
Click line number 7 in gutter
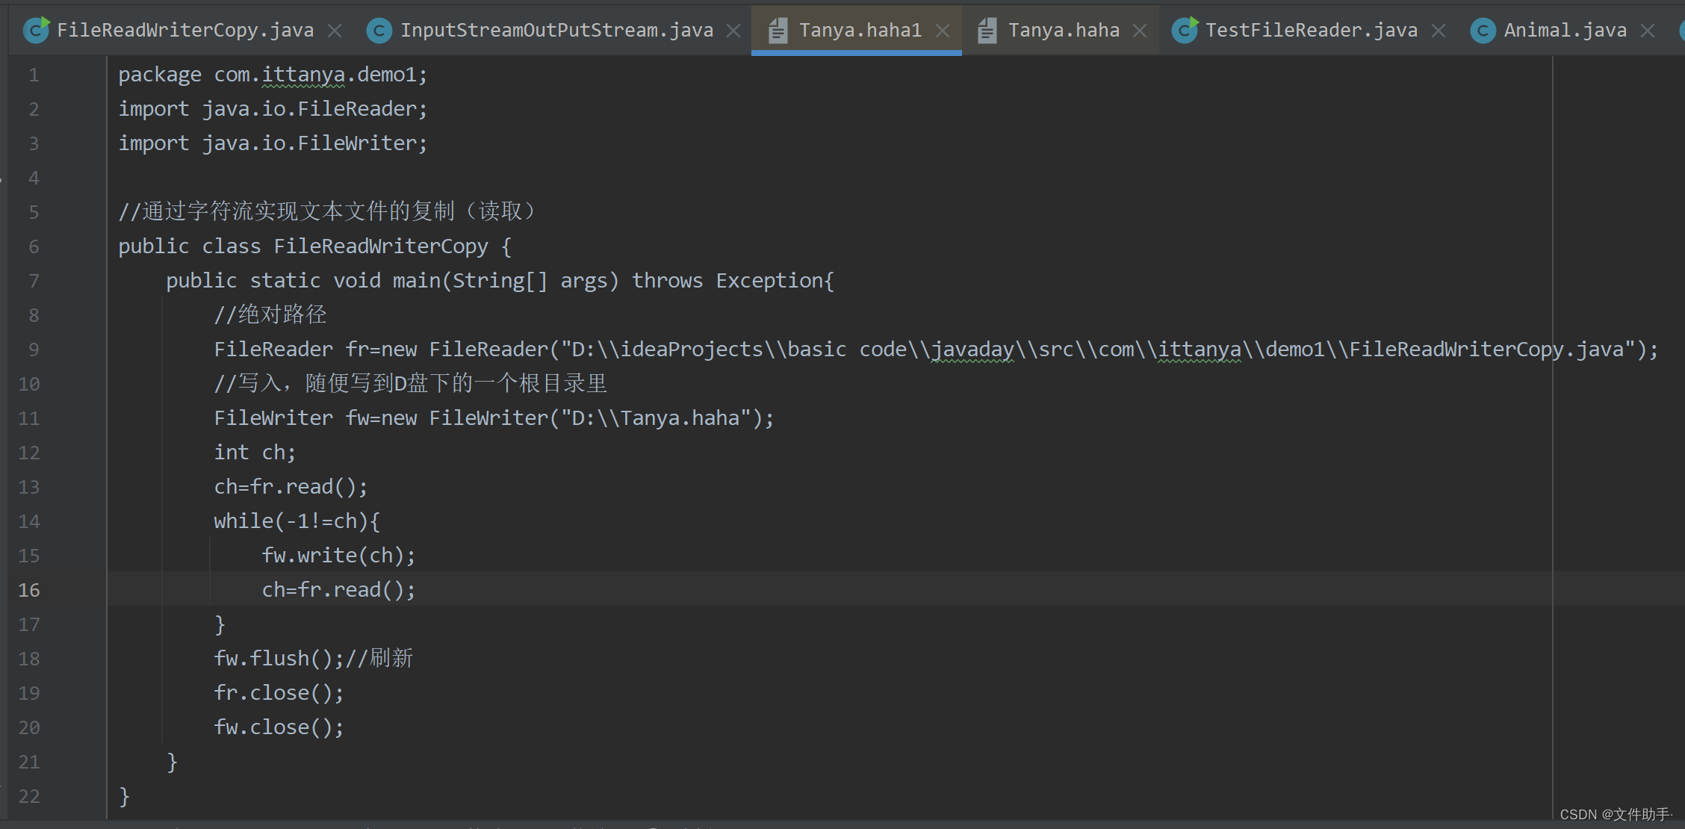click(x=34, y=281)
